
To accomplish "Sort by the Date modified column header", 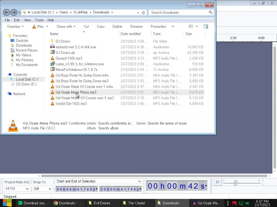I will (x=135, y=34).
